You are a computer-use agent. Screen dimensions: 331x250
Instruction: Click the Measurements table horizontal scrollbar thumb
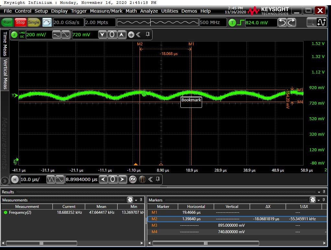(41, 243)
